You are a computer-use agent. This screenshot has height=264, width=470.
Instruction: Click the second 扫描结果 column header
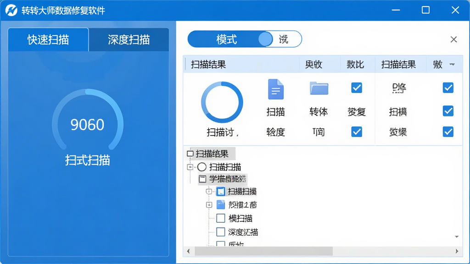coord(398,64)
